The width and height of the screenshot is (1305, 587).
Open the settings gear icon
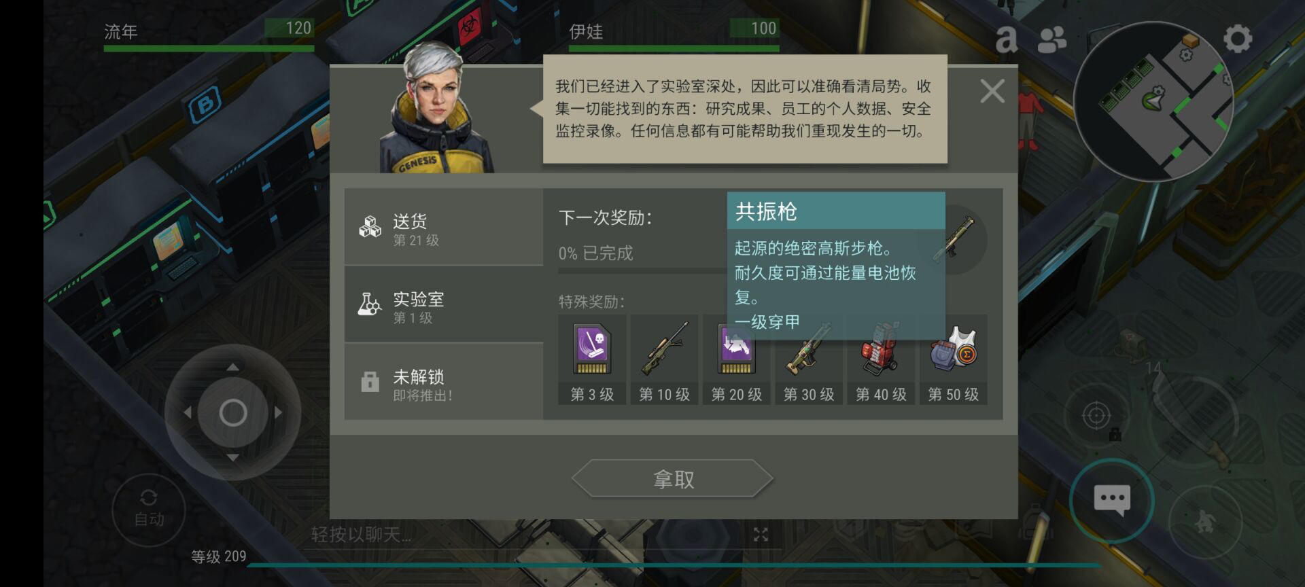pos(1238,39)
